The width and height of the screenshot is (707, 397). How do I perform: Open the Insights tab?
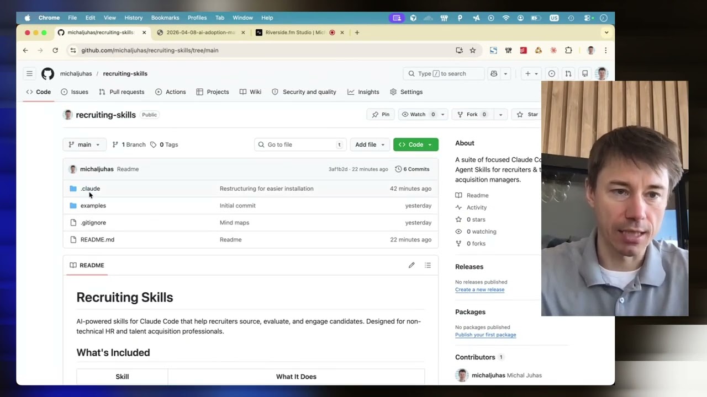pos(363,92)
